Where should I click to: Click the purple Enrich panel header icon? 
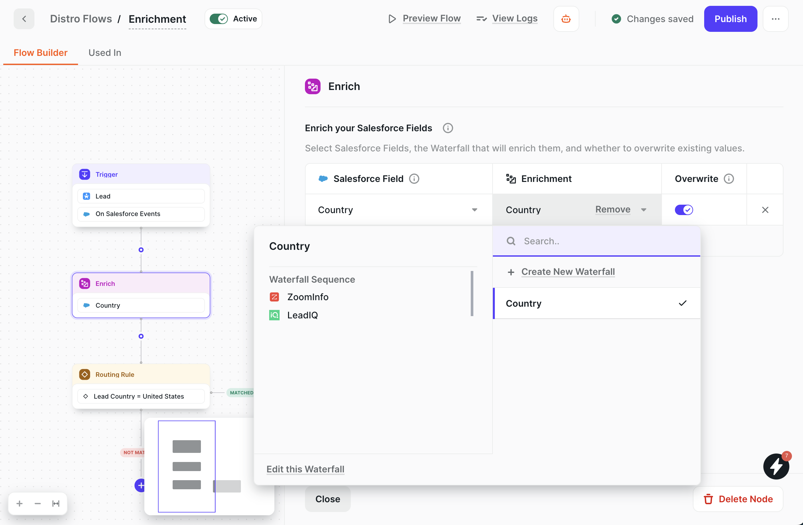pyautogui.click(x=312, y=87)
